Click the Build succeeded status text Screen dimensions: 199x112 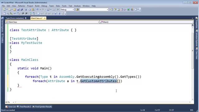[x=8, y=110]
